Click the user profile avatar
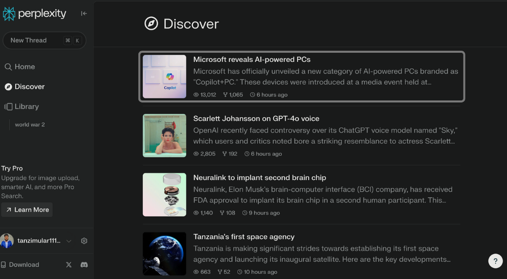The width and height of the screenshot is (507, 279). point(7,241)
